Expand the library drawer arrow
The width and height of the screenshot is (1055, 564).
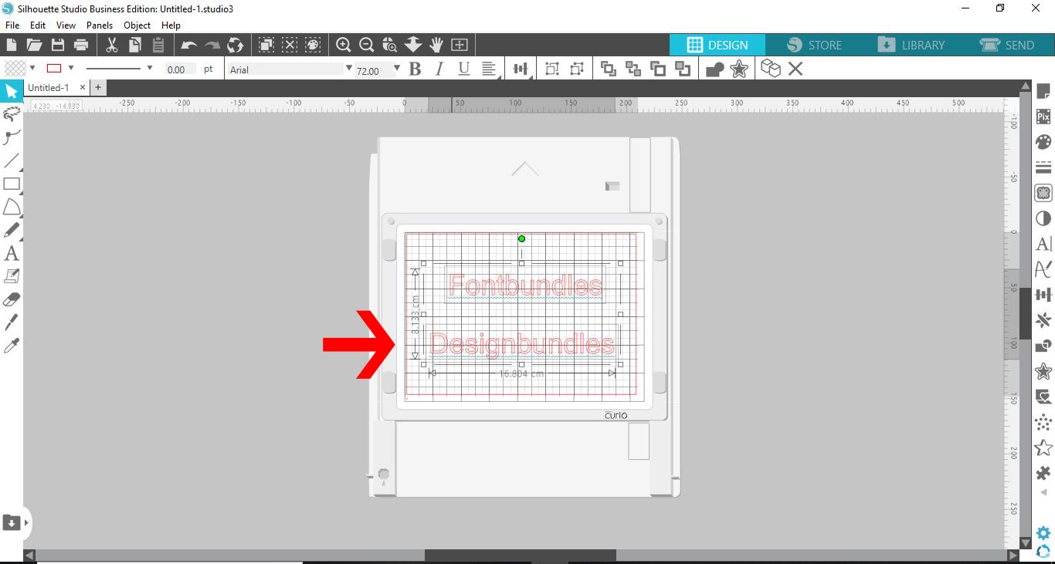coord(26,522)
